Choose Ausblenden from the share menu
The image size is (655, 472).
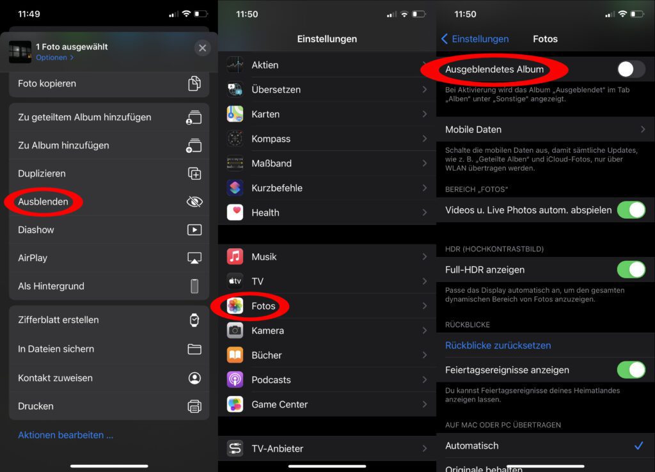[43, 201]
